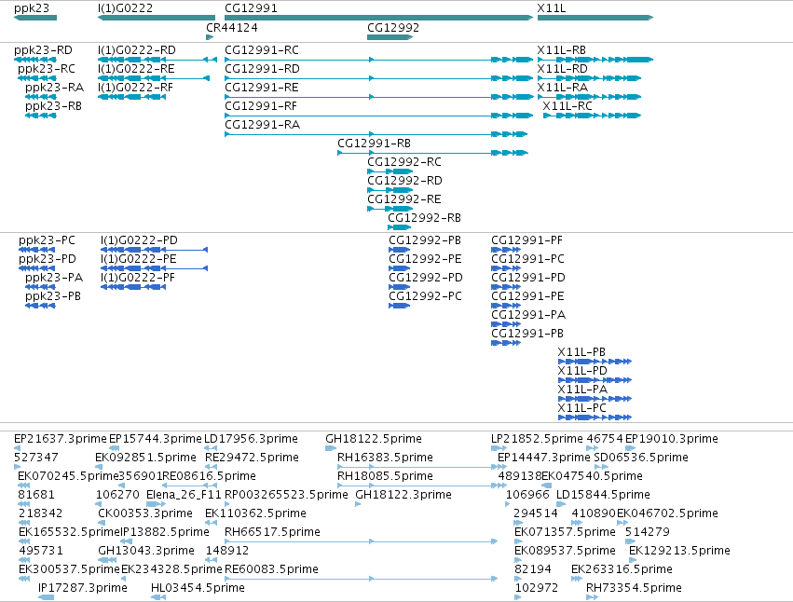Screen dimensions: 793x602
Task: Click the RH73354.5prime feature
Action: pos(593,598)
